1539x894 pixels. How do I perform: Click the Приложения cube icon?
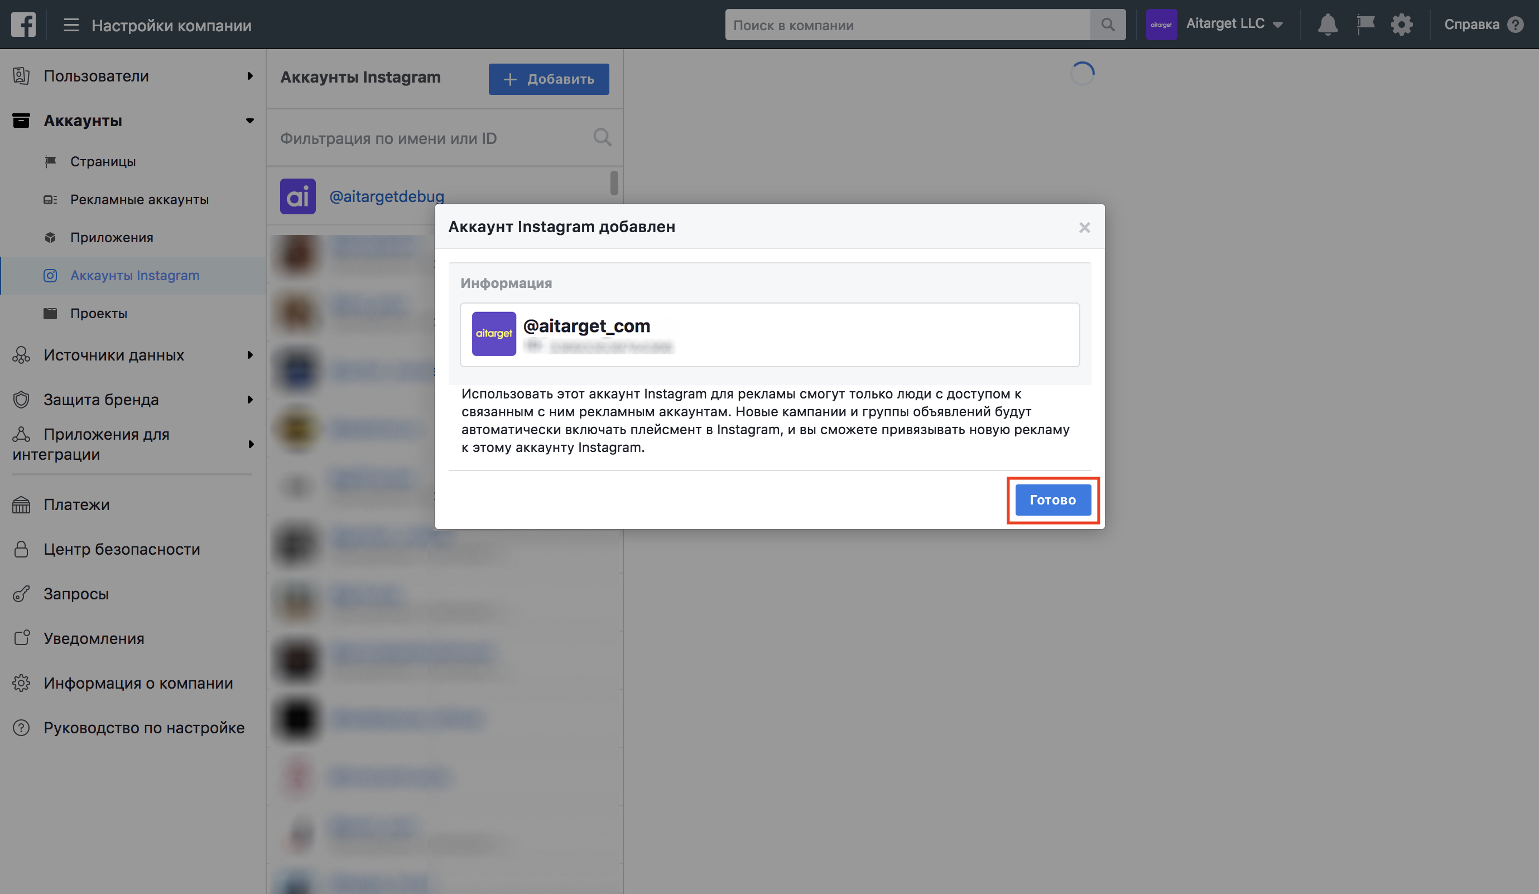[x=51, y=238]
